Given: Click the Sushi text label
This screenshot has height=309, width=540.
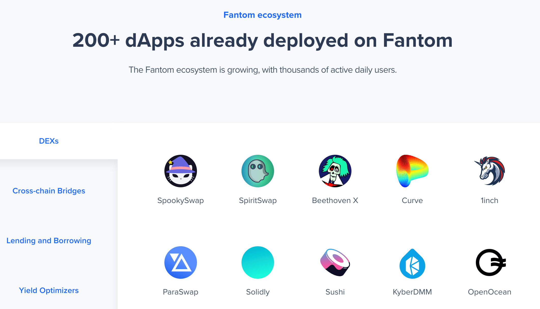Looking at the screenshot, I should [335, 292].
